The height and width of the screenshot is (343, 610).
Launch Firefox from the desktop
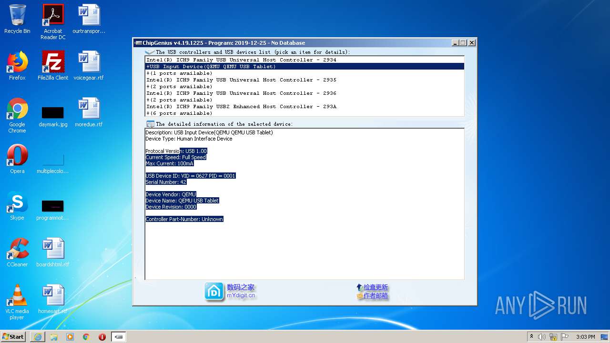(17, 66)
